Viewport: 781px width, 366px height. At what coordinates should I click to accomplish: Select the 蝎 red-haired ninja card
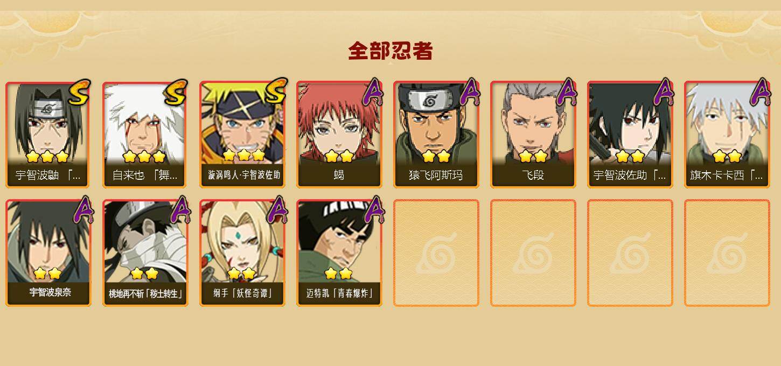tap(339, 135)
